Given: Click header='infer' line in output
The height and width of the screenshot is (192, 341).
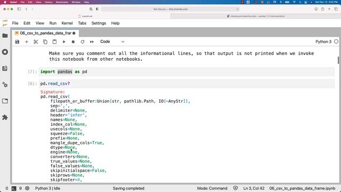Looking at the screenshot, I should 69,115.
